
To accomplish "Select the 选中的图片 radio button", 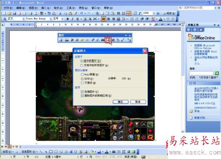I will (x=82, y=61).
